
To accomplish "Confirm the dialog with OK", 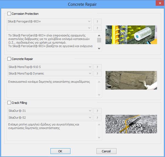I will [60, 151].
